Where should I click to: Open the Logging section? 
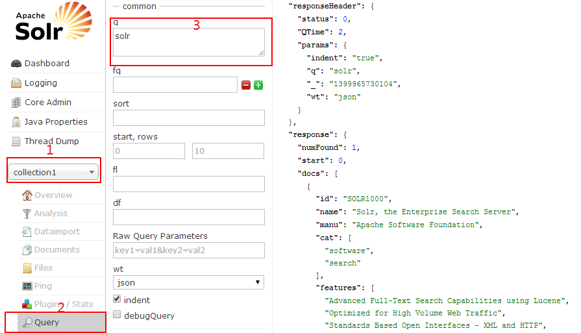pos(40,82)
